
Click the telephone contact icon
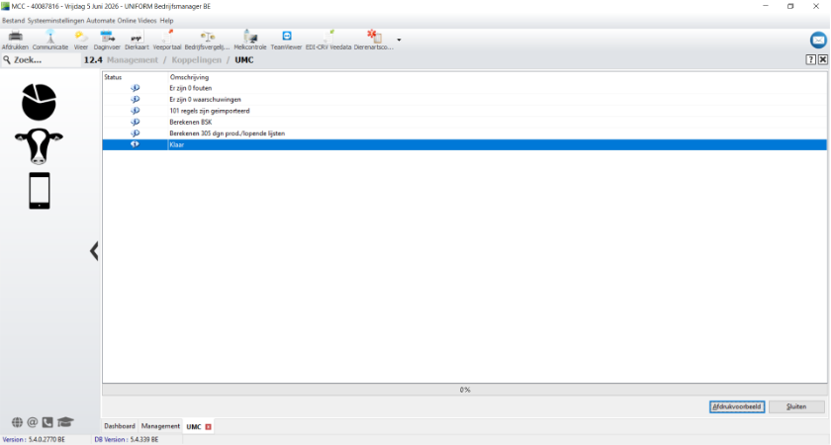coord(47,422)
